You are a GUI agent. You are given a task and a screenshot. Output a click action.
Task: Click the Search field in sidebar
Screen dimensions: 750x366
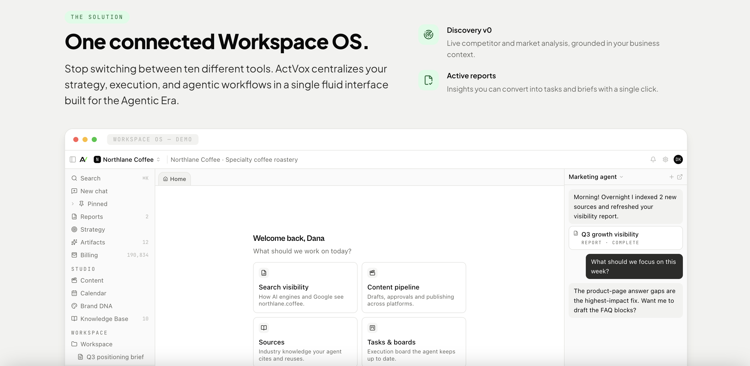[x=110, y=178]
